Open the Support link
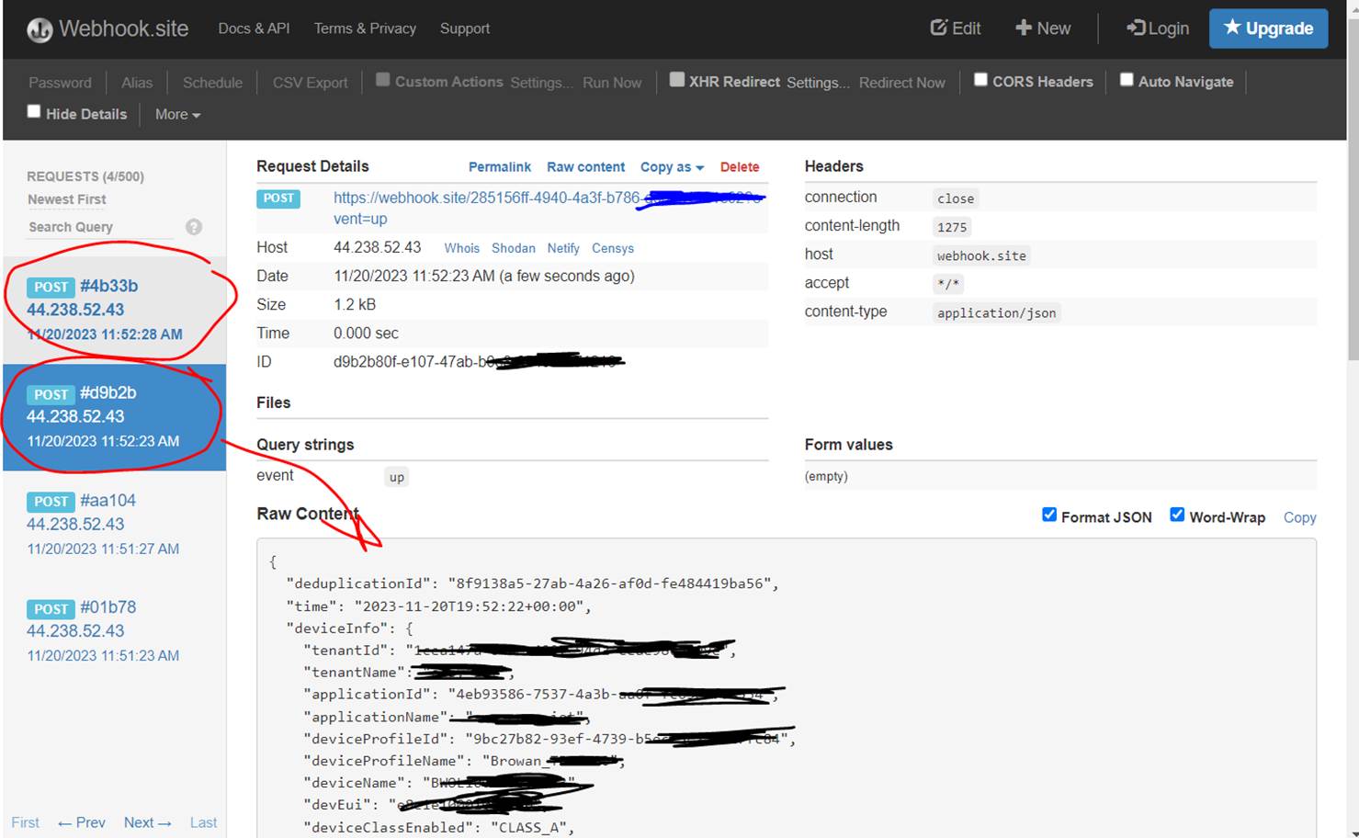The width and height of the screenshot is (1359, 838). click(x=465, y=28)
